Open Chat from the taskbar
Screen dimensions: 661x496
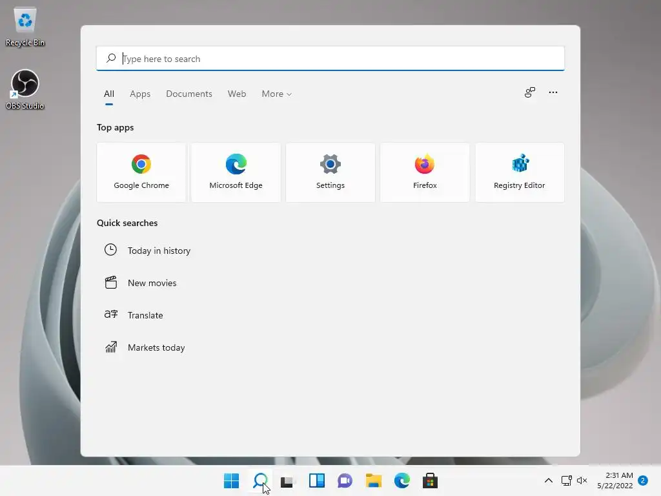pyautogui.click(x=345, y=480)
